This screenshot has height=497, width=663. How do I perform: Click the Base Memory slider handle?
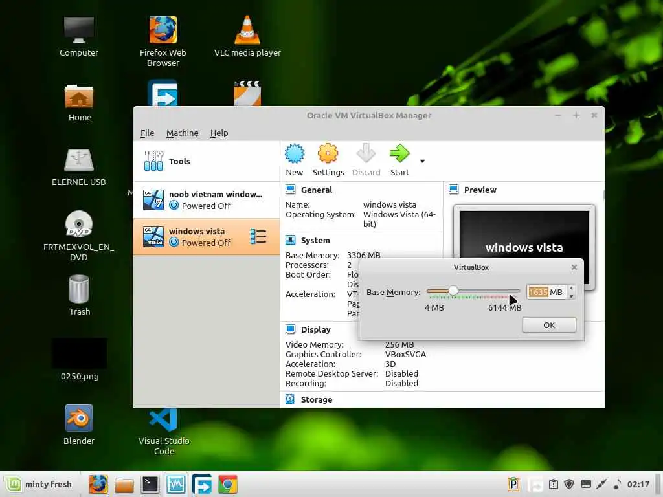(453, 291)
